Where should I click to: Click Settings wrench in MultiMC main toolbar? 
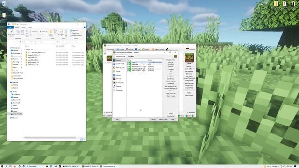(x=129, y=49)
